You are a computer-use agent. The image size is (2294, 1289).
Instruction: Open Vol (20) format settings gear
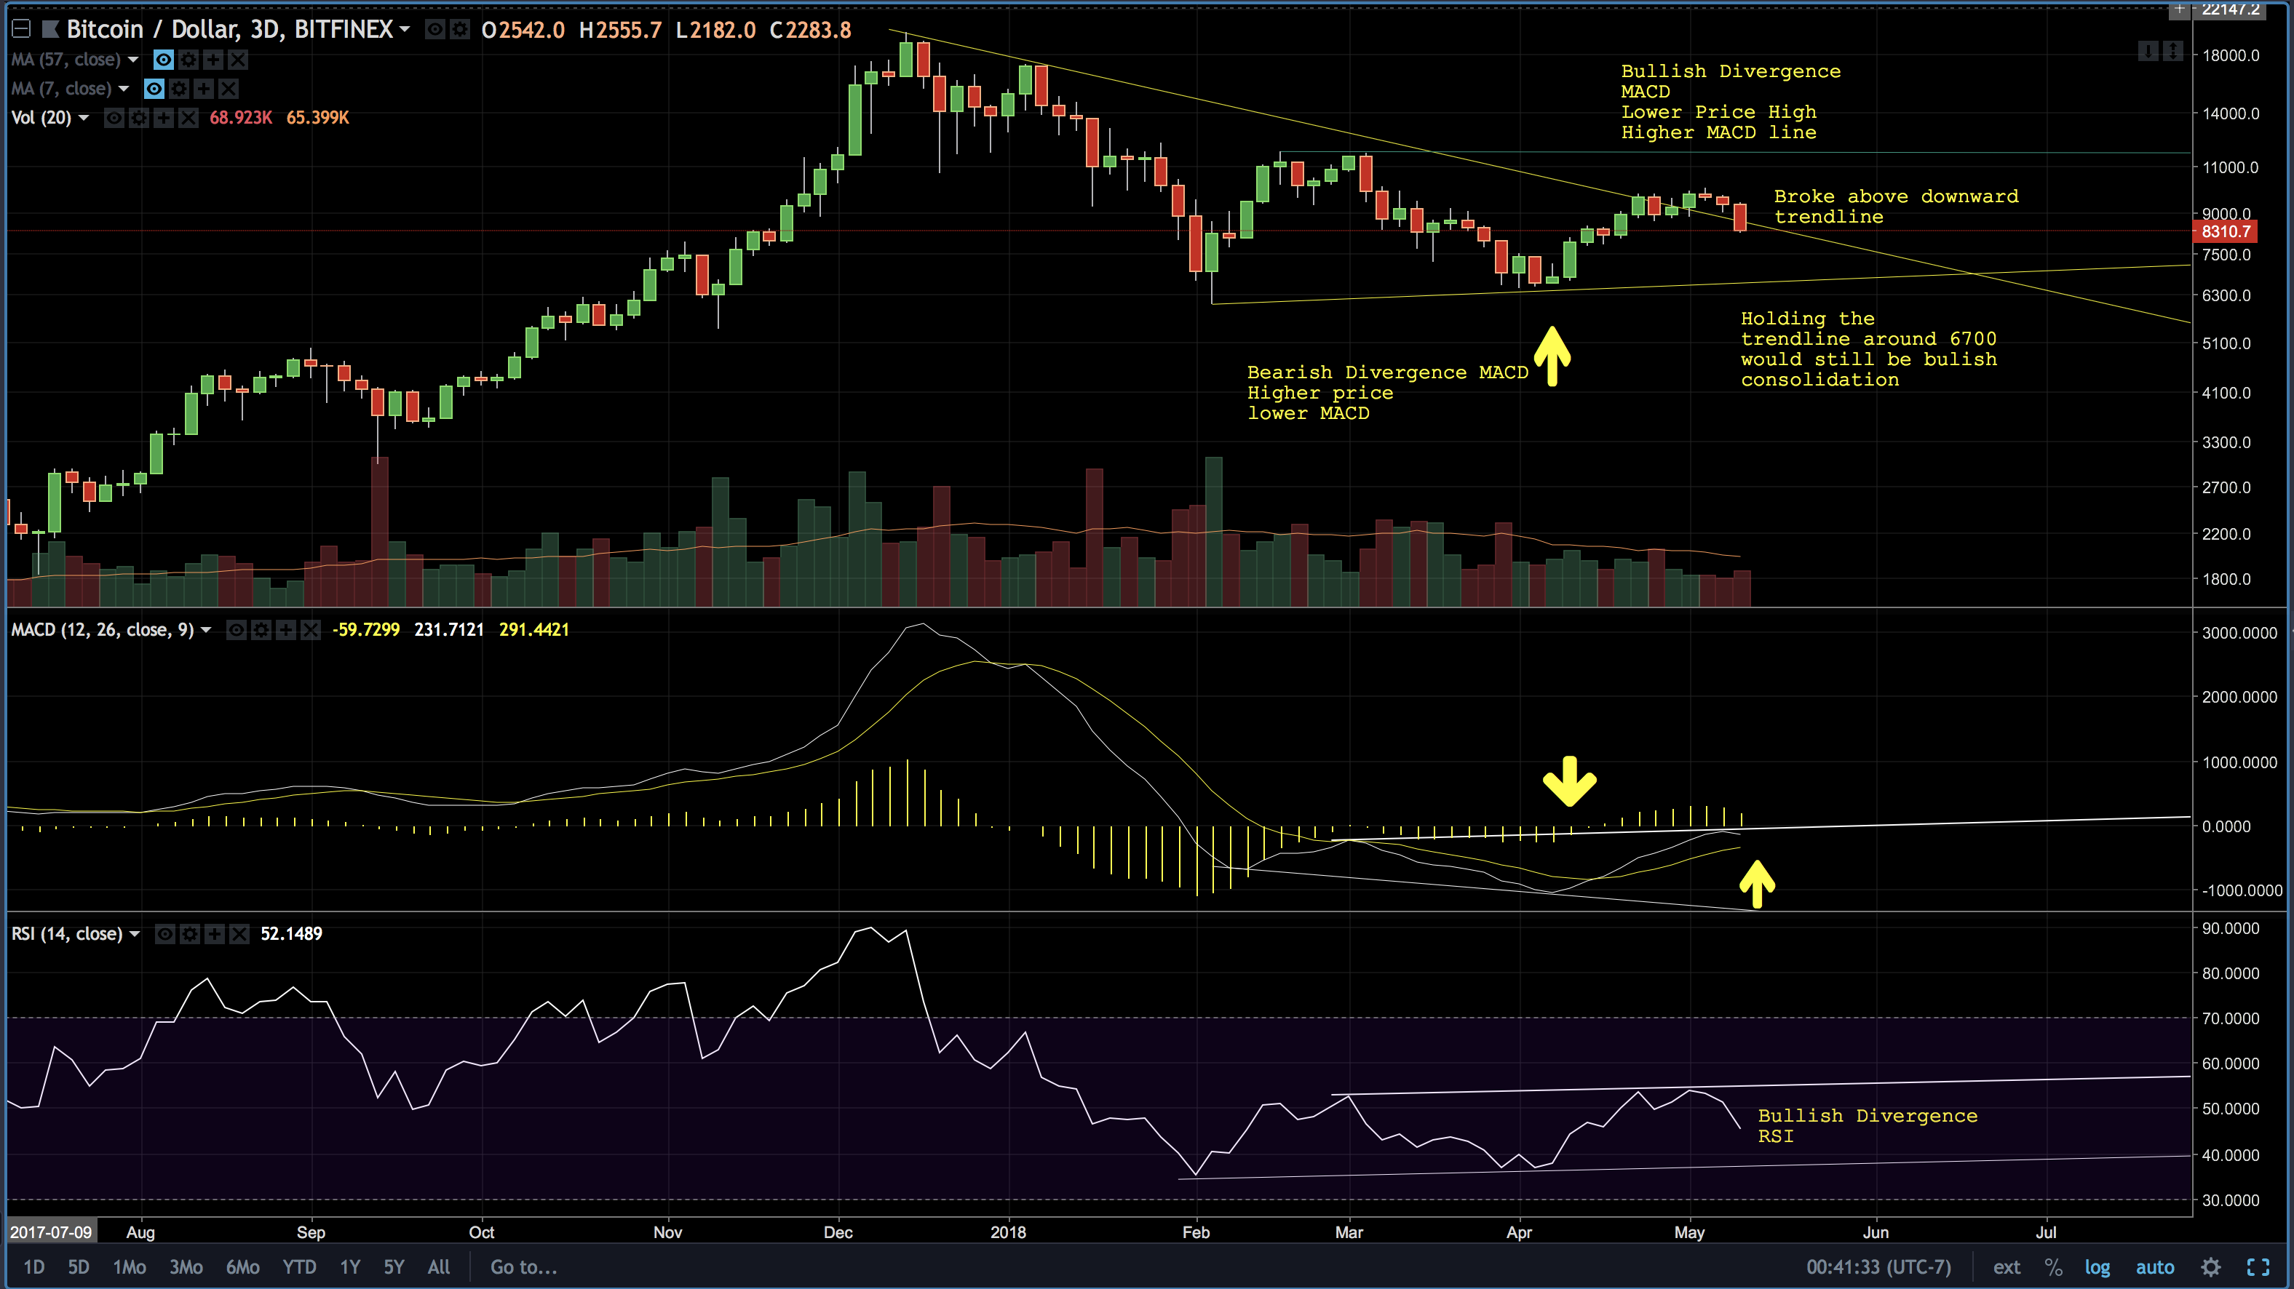click(139, 118)
